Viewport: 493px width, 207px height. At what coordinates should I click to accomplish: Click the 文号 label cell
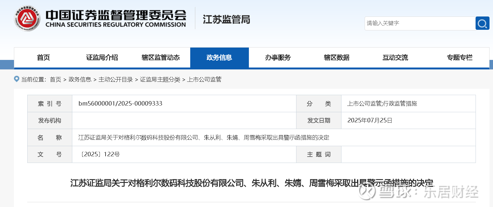pos(50,154)
